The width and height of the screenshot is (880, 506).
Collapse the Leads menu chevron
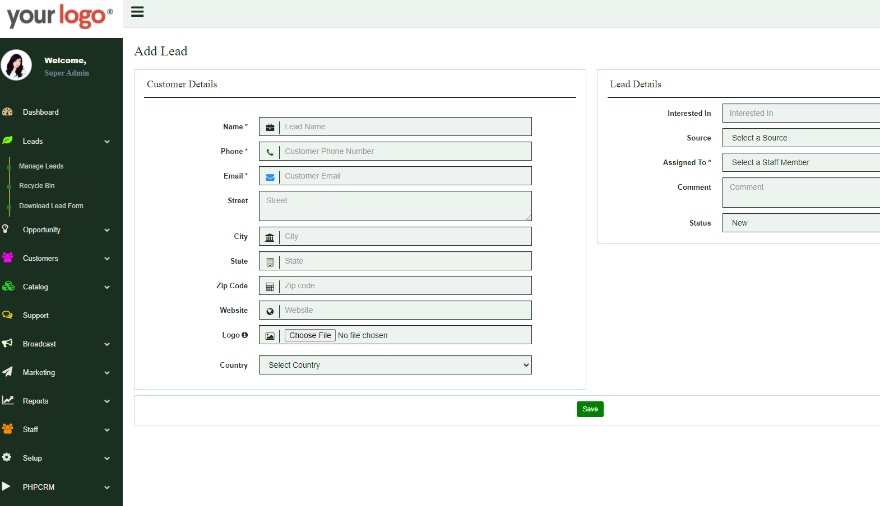click(107, 142)
